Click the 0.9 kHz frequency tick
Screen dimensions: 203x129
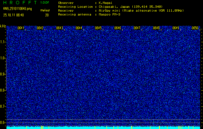pos(3,74)
